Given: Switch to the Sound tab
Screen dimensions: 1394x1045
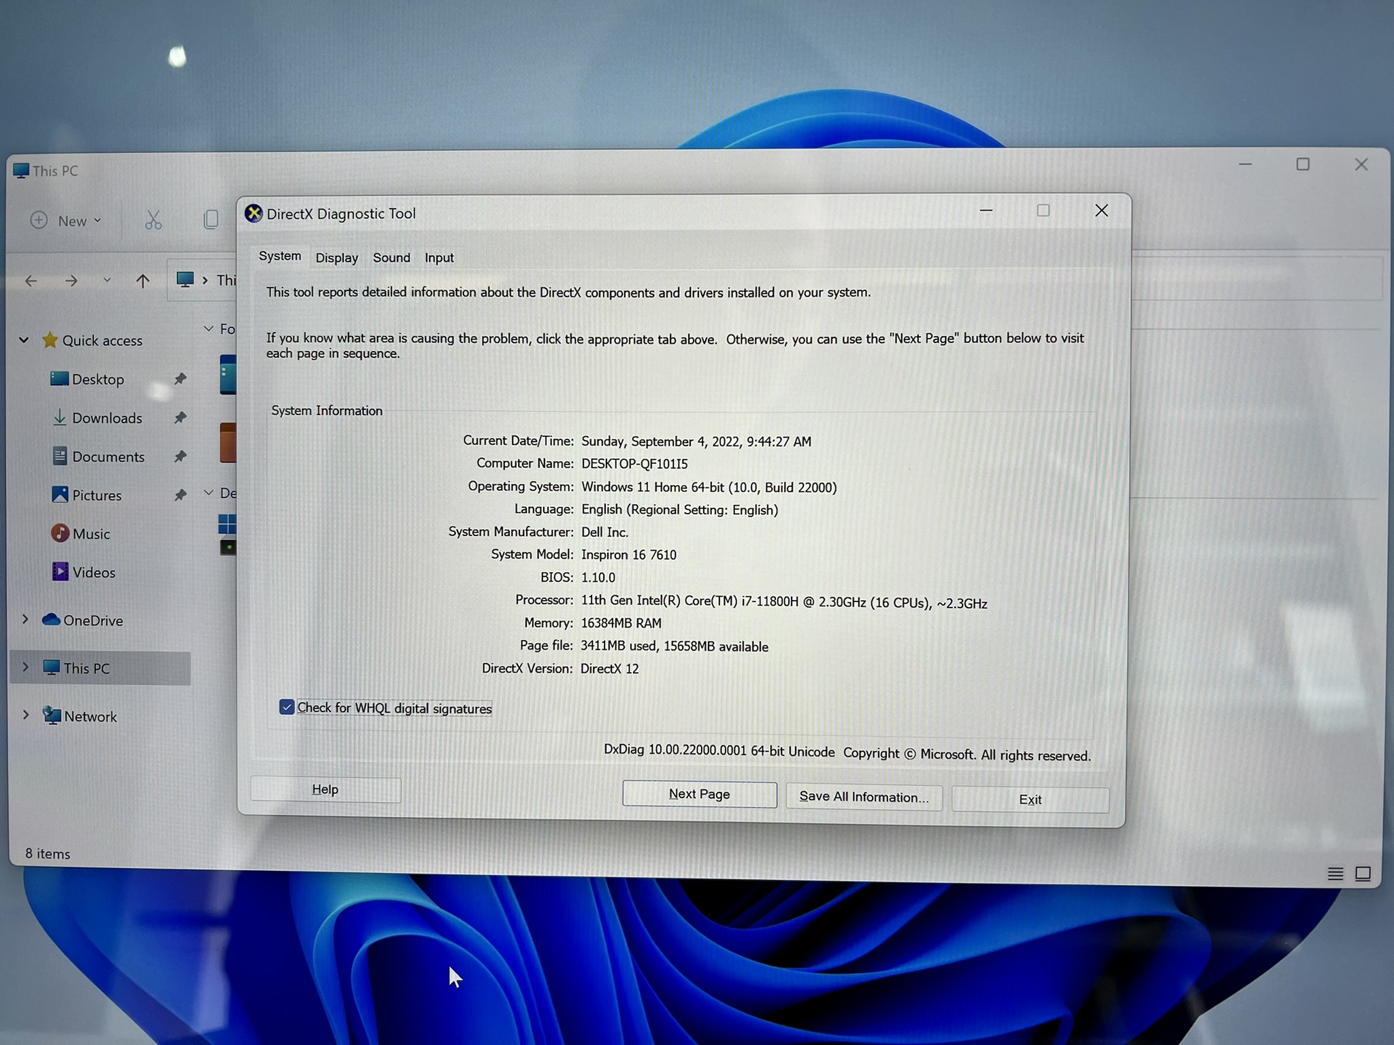Looking at the screenshot, I should coord(391,258).
